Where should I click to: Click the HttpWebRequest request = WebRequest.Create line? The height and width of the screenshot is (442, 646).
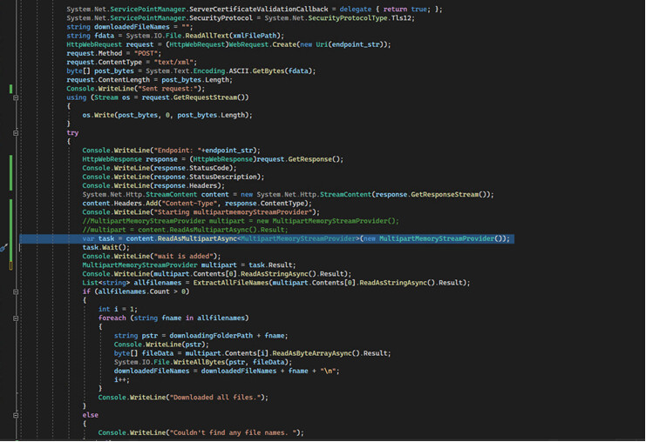[228, 44]
